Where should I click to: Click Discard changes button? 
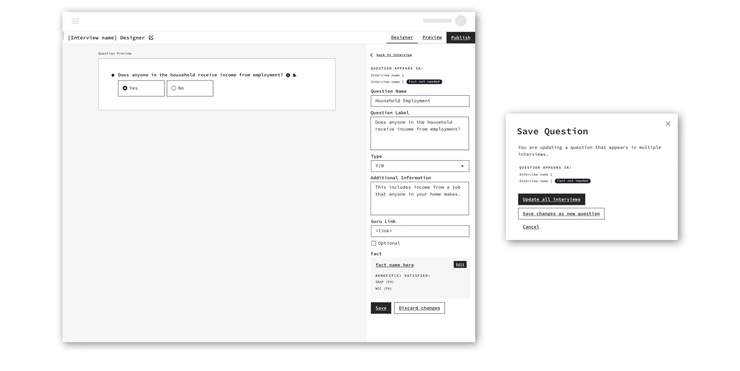[x=419, y=308]
